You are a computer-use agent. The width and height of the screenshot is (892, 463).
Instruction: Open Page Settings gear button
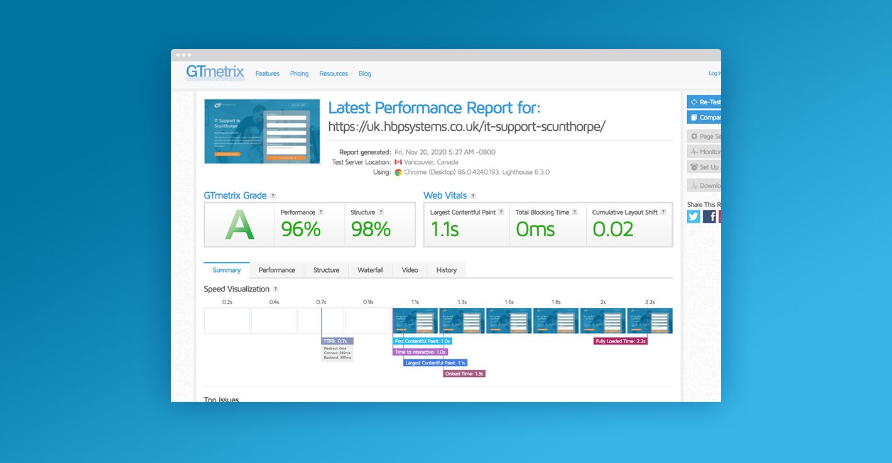[x=704, y=136]
